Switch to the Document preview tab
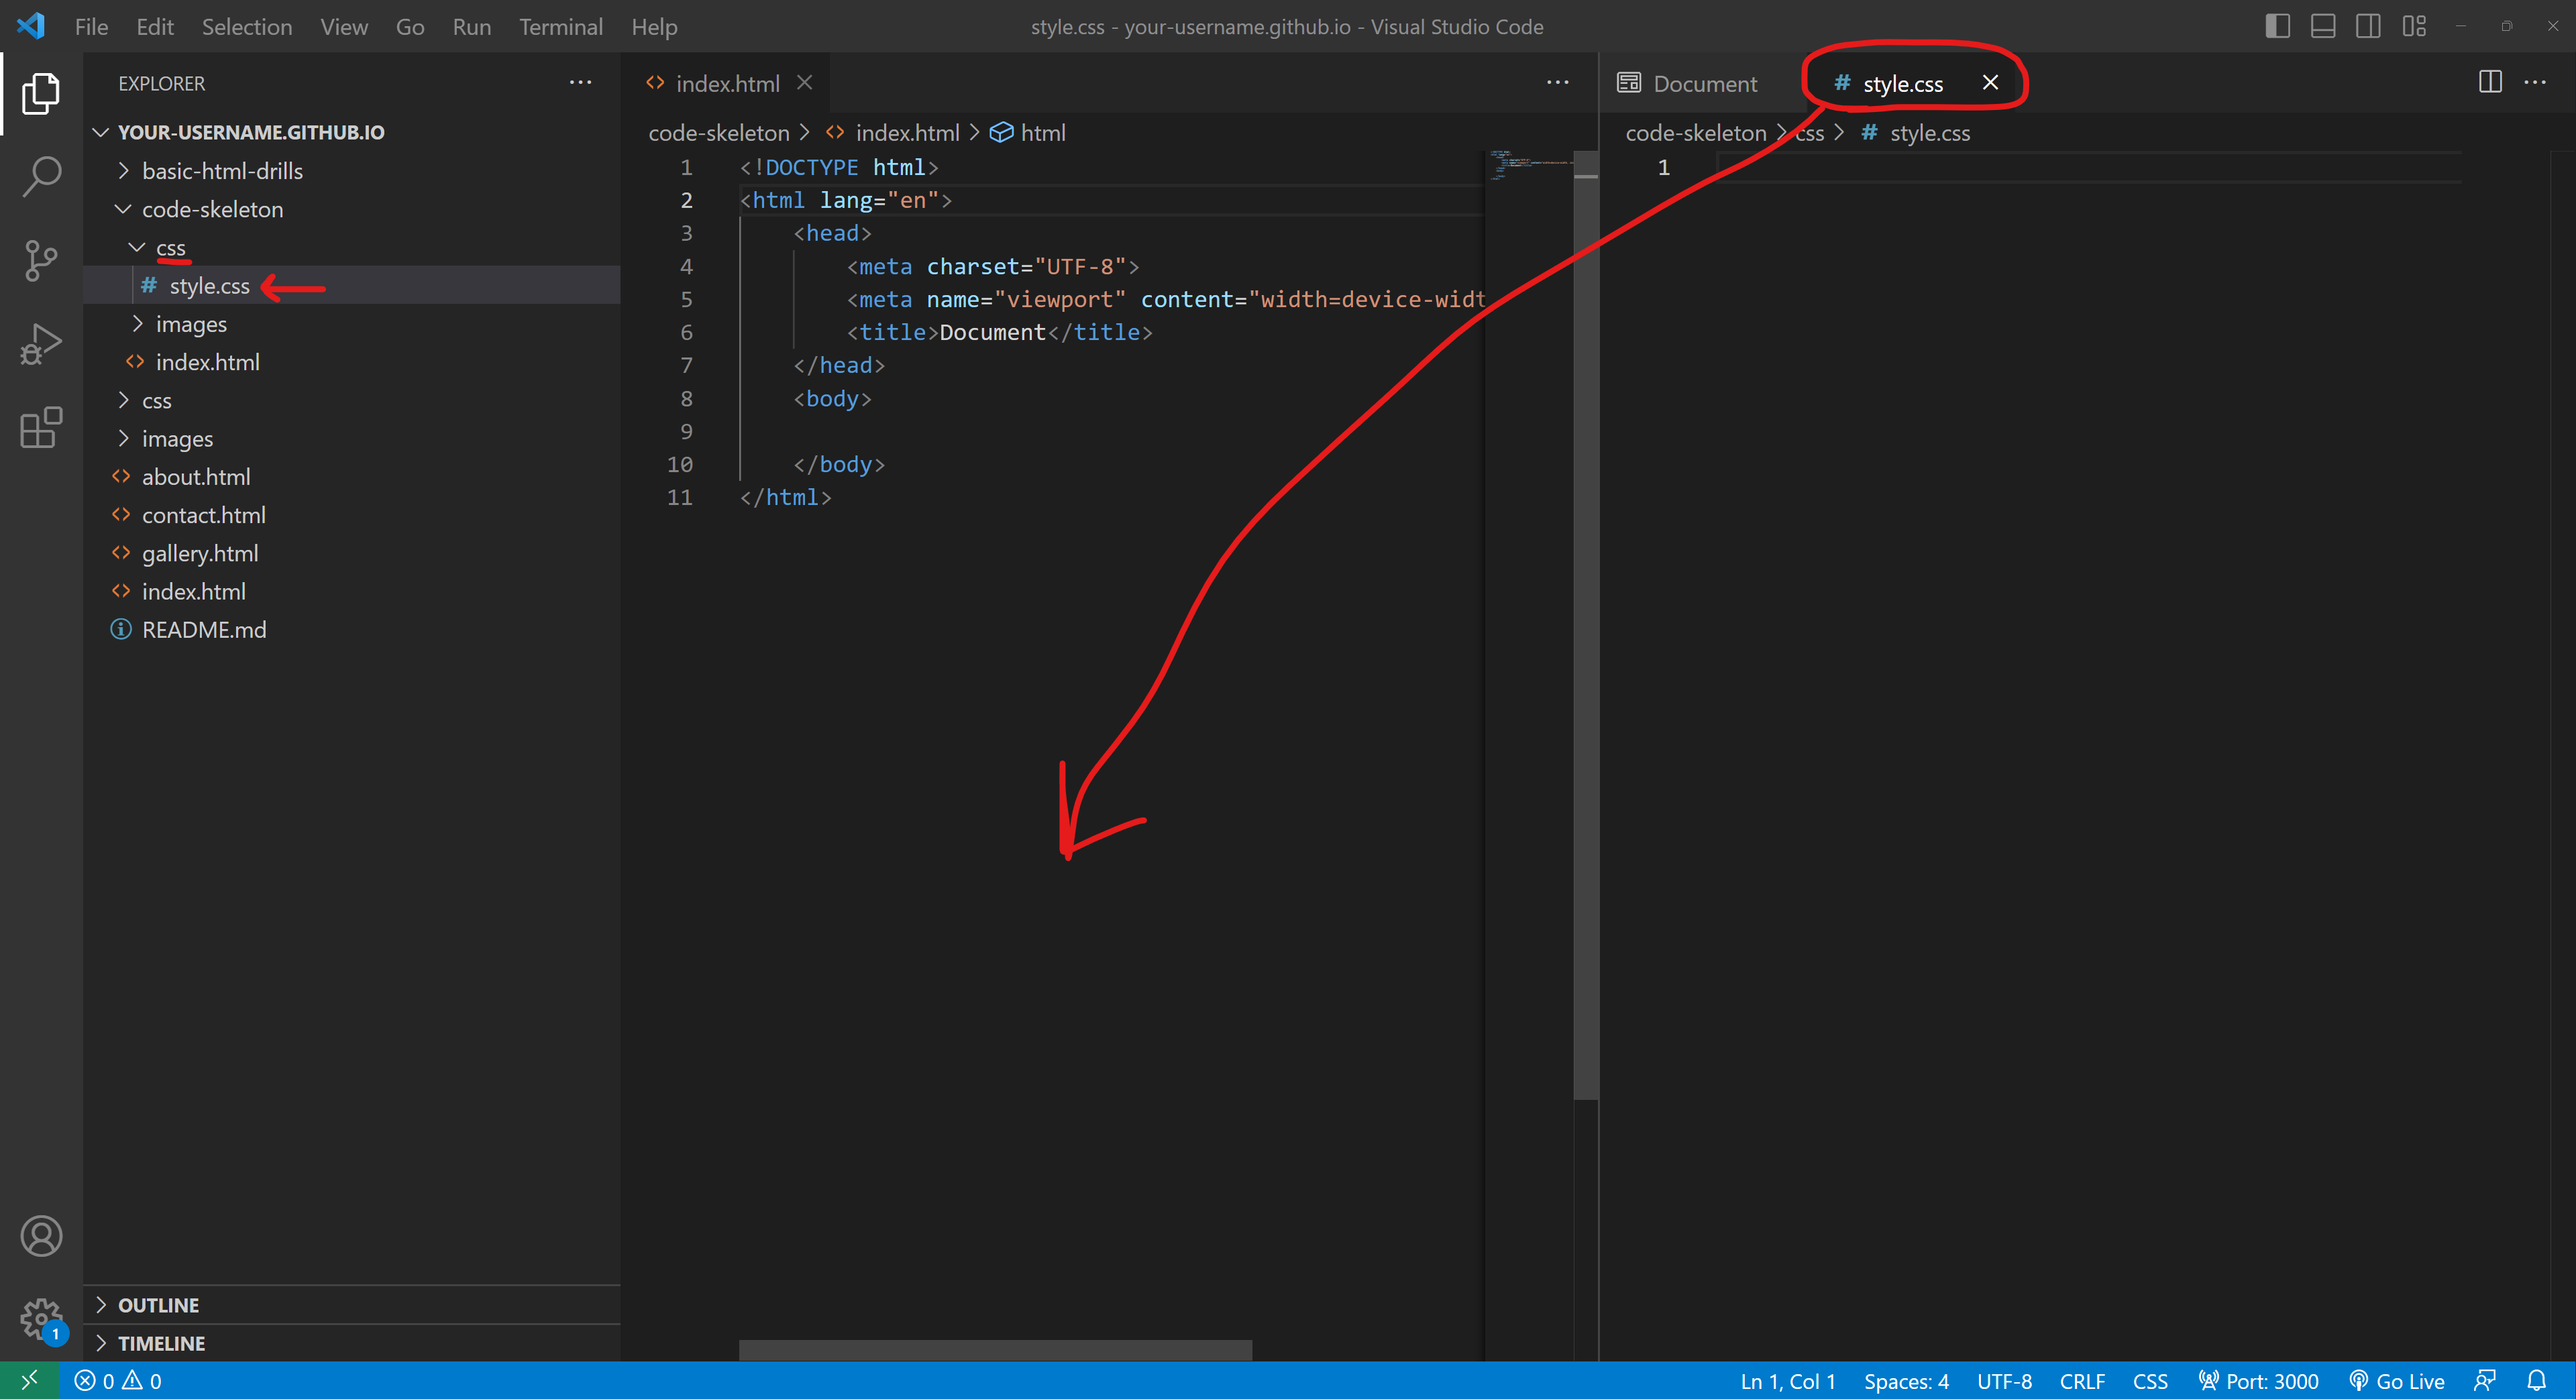This screenshot has height=1399, width=2576. [x=1704, y=84]
